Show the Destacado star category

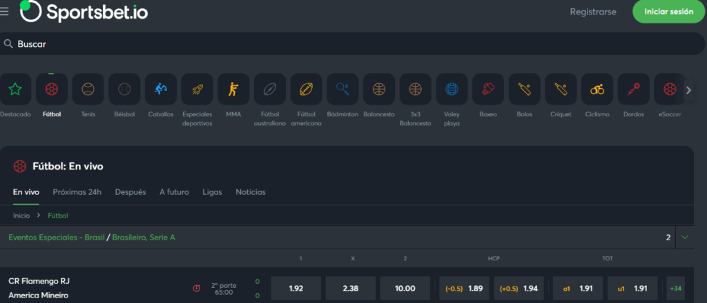tap(15, 90)
